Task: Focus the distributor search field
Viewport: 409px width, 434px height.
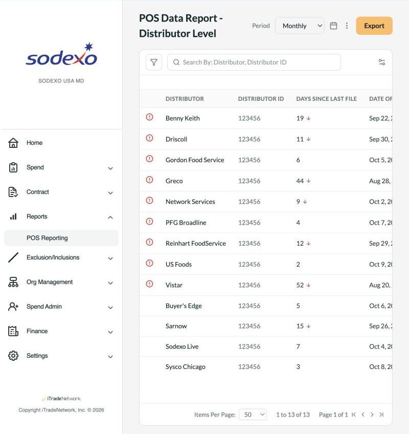Action: 254,62
